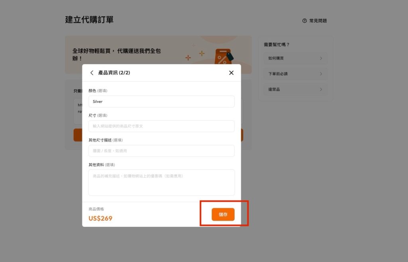Open the 違禁品 help entry
The height and width of the screenshot is (262, 408).
[x=295, y=90]
